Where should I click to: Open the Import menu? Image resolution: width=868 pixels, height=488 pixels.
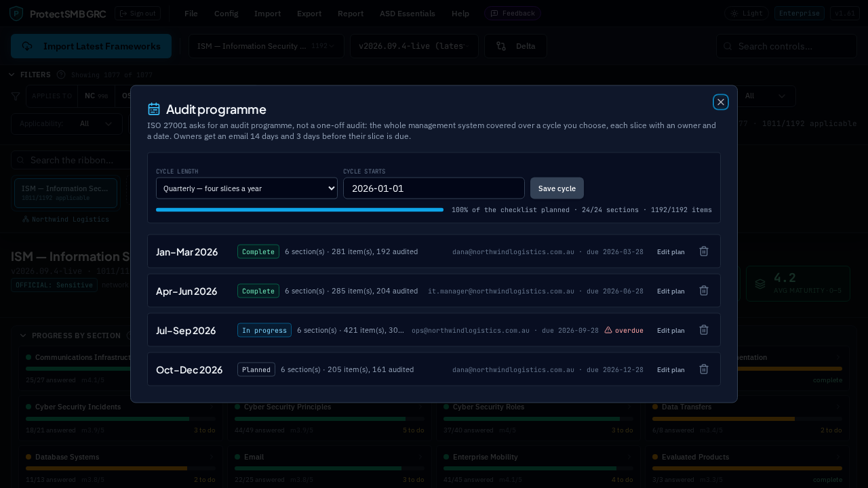click(x=267, y=14)
